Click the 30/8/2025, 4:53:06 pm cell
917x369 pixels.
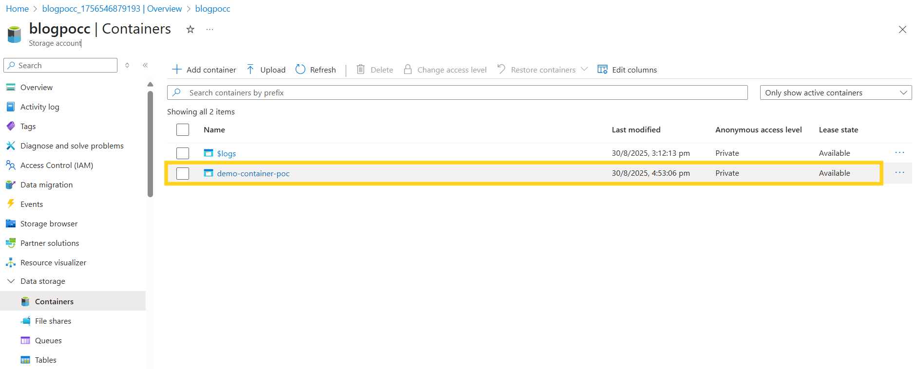651,173
